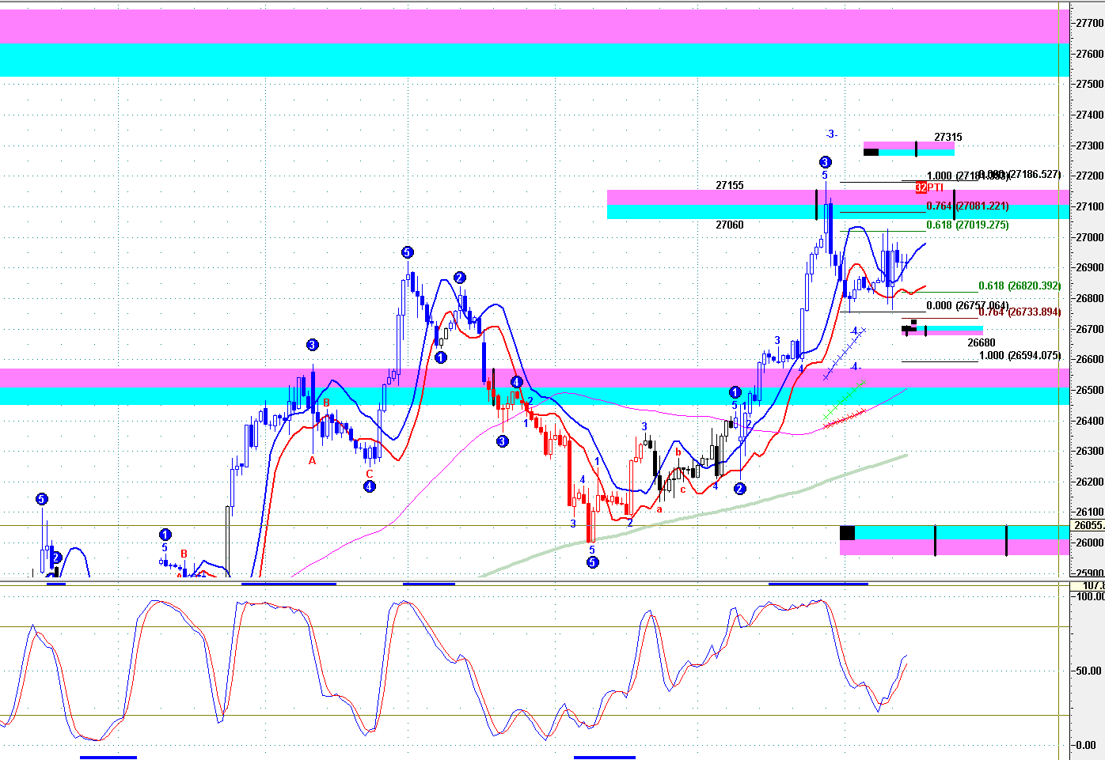Select the lowercase red wave b label

click(678, 452)
